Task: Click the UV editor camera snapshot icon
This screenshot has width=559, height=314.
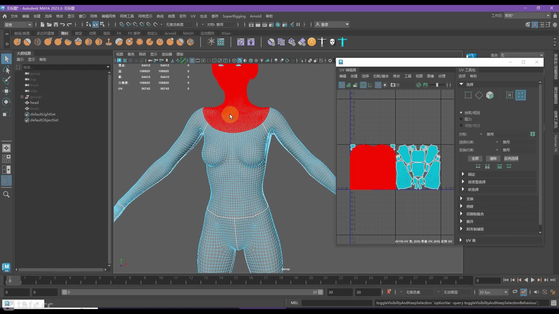Action: click(x=393, y=85)
